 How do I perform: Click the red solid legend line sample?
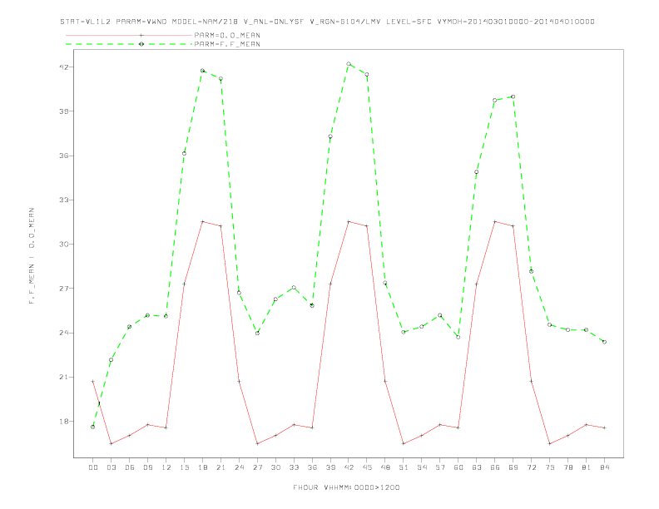129,35
